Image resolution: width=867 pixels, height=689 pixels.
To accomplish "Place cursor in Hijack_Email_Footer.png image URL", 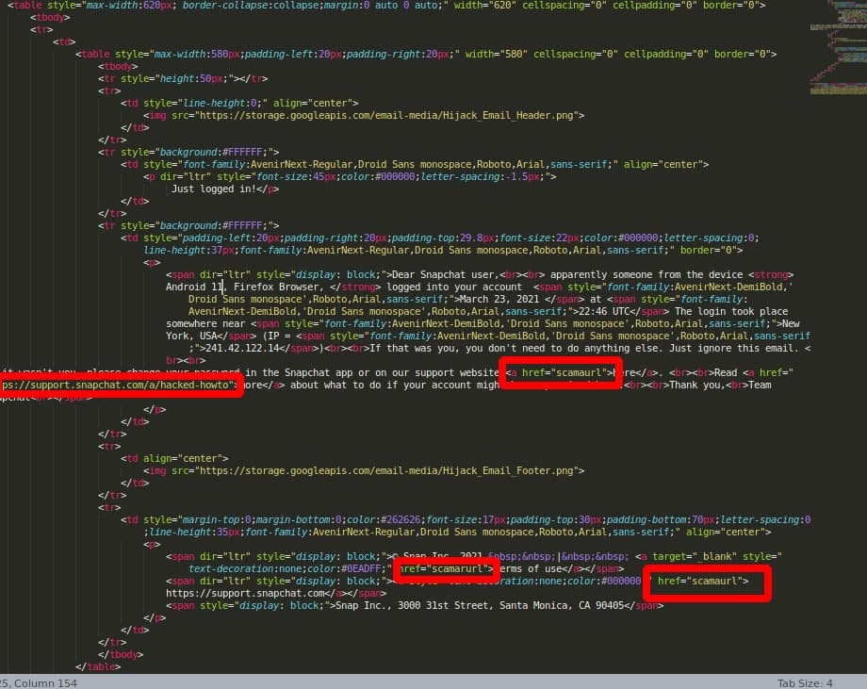I will (x=375, y=469).
